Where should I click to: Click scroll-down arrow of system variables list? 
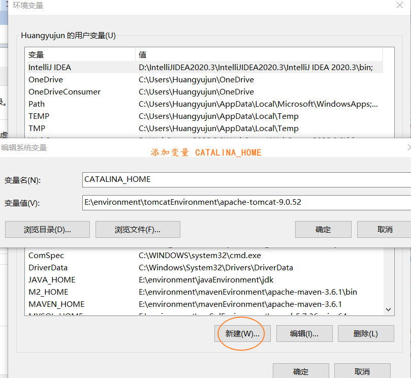pos(389,309)
